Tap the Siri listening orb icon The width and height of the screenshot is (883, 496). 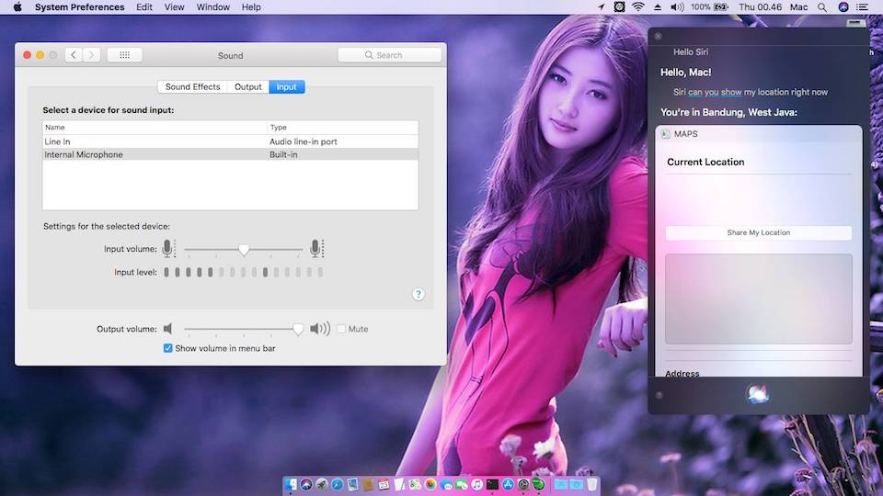click(x=757, y=394)
